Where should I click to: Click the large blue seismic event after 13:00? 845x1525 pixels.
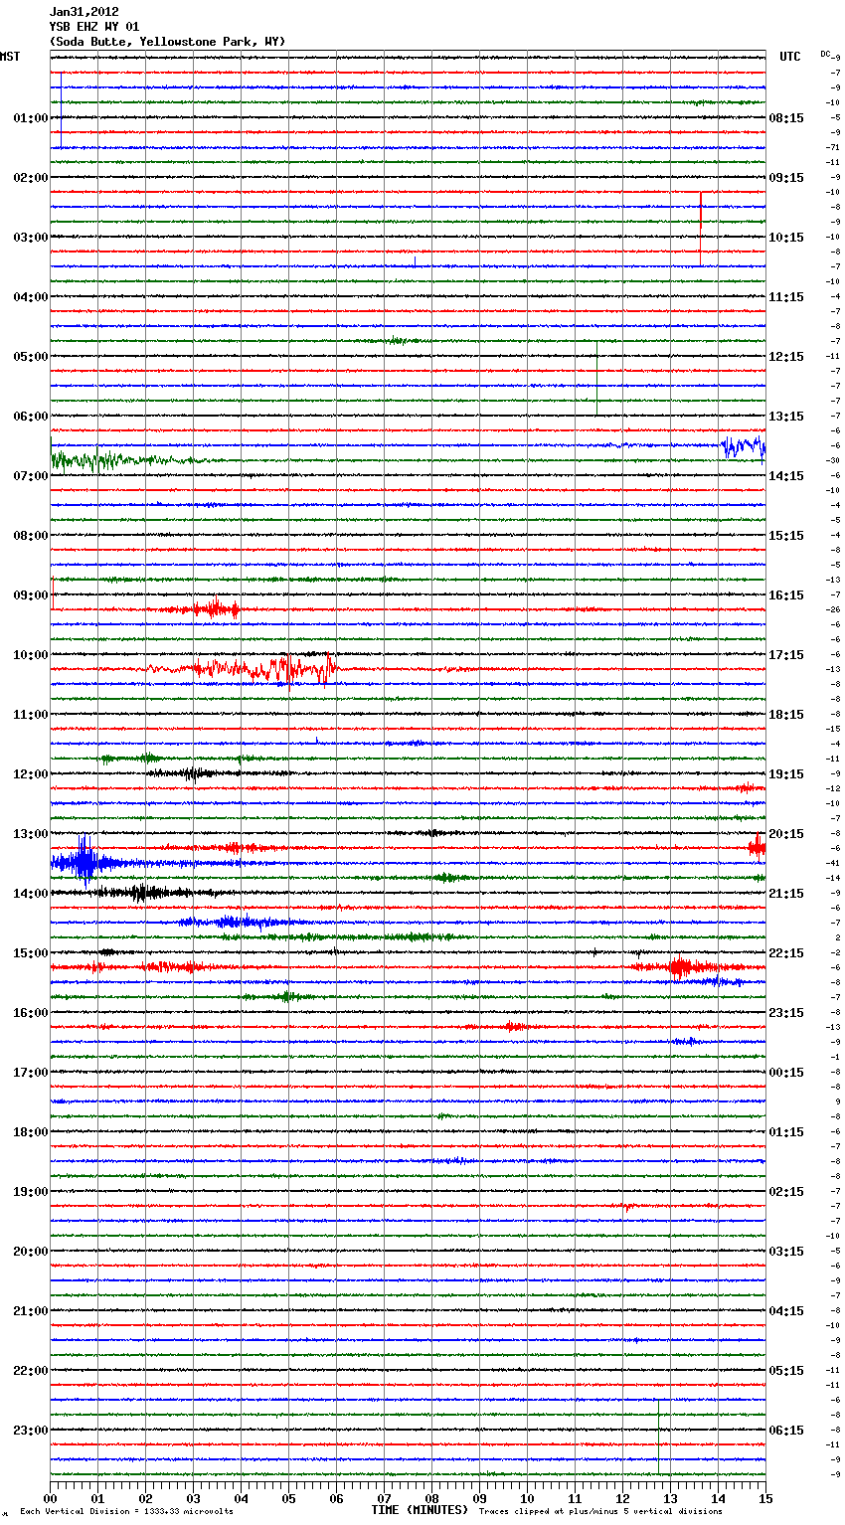[85, 862]
